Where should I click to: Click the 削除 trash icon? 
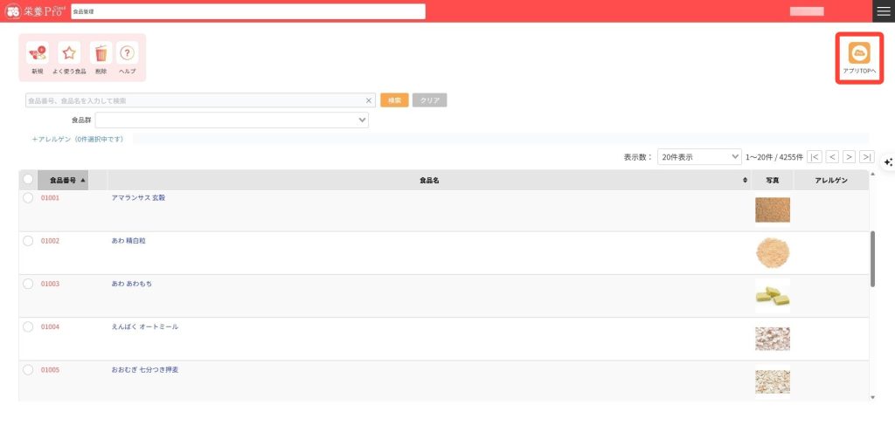point(101,54)
